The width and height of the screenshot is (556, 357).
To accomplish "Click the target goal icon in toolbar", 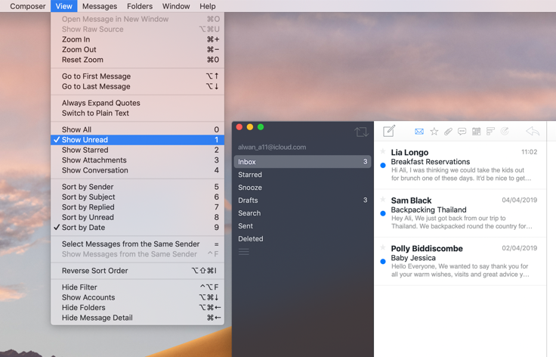I will [x=505, y=132].
